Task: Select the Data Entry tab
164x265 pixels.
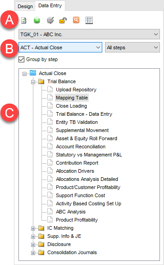Action: pyautogui.click(x=50, y=5)
